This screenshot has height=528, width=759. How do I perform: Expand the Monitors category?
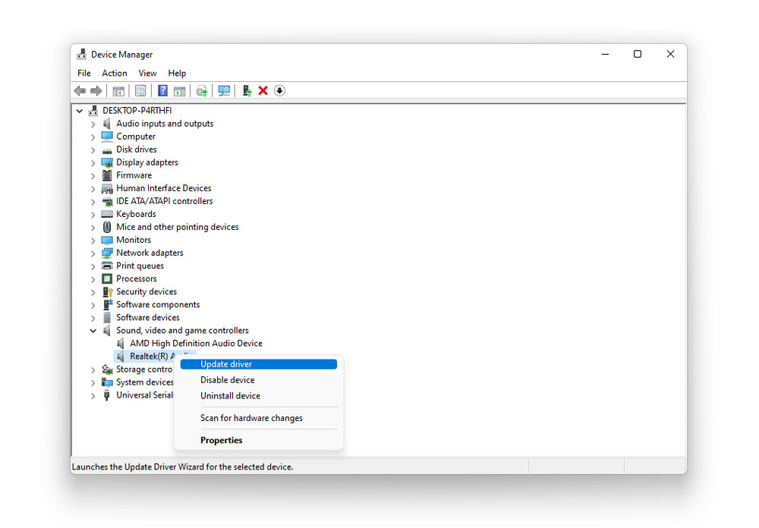coord(93,240)
